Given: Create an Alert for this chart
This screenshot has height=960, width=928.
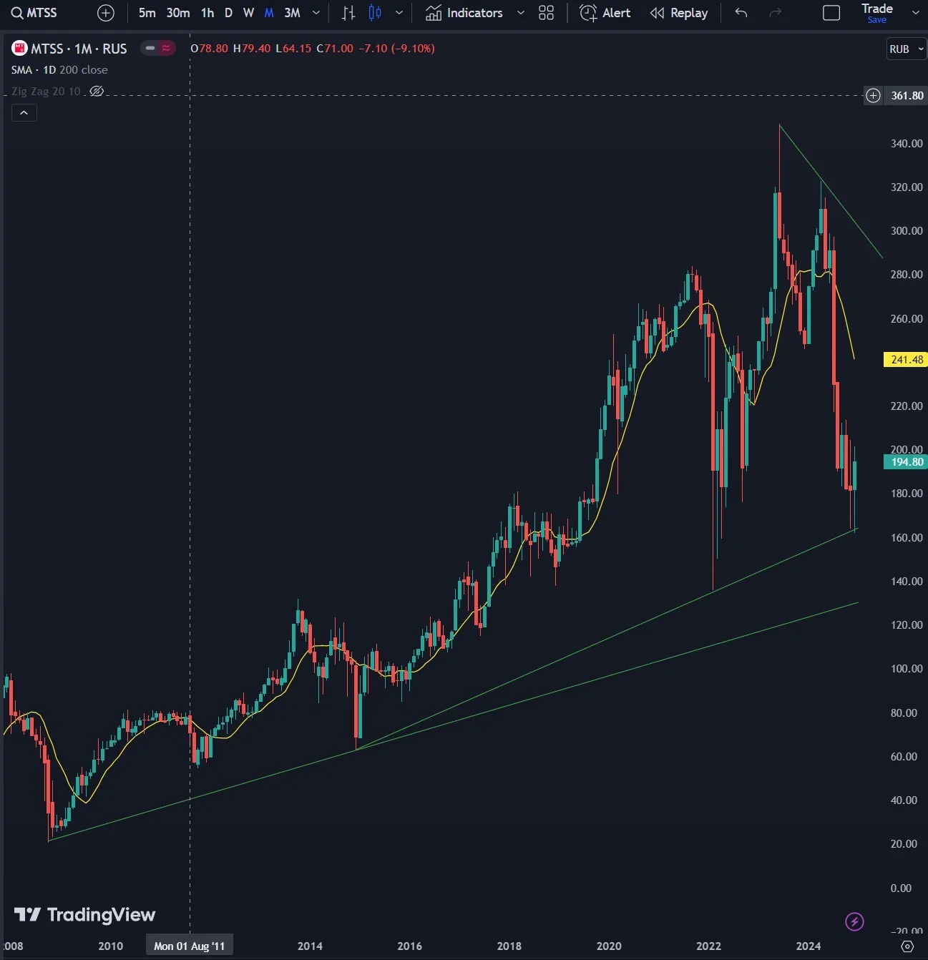Looking at the screenshot, I should [605, 13].
